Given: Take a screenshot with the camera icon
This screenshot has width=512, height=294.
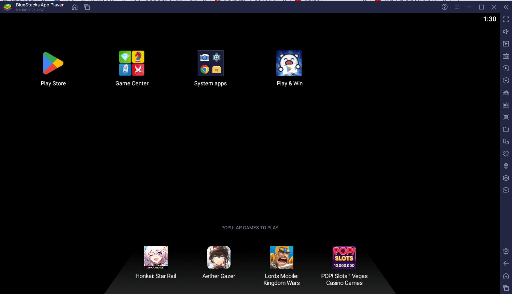Looking at the screenshot, I should [506, 117].
